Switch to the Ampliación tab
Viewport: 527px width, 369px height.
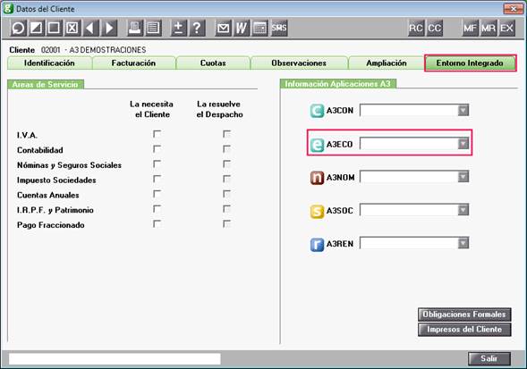[x=387, y=63]
